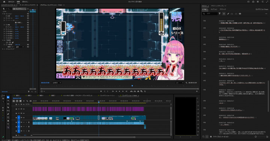
Task: Open the Home screen icon
Action: [4, 2]
